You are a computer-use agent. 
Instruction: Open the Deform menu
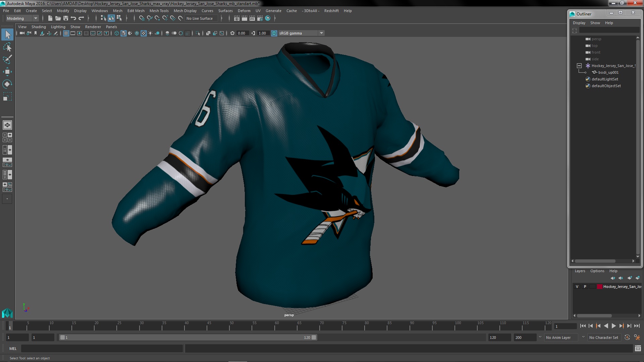tap(244, 11)
